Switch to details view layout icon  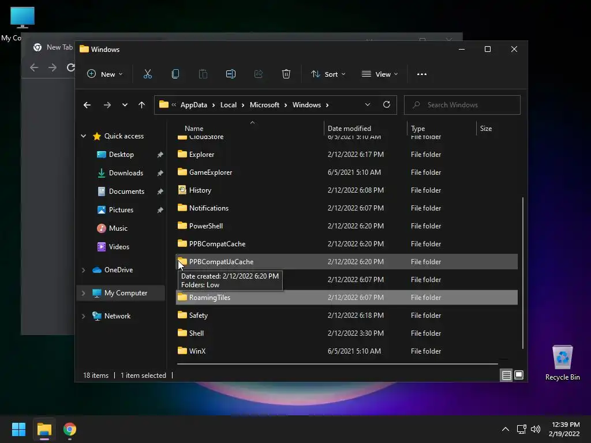[506, 375]
